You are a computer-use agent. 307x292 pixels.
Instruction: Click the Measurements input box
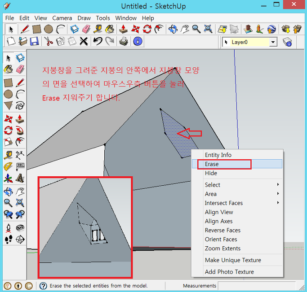[256, 286]
